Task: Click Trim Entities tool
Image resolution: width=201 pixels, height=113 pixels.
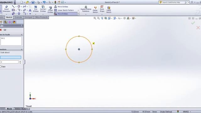Action: pos(35,9)
